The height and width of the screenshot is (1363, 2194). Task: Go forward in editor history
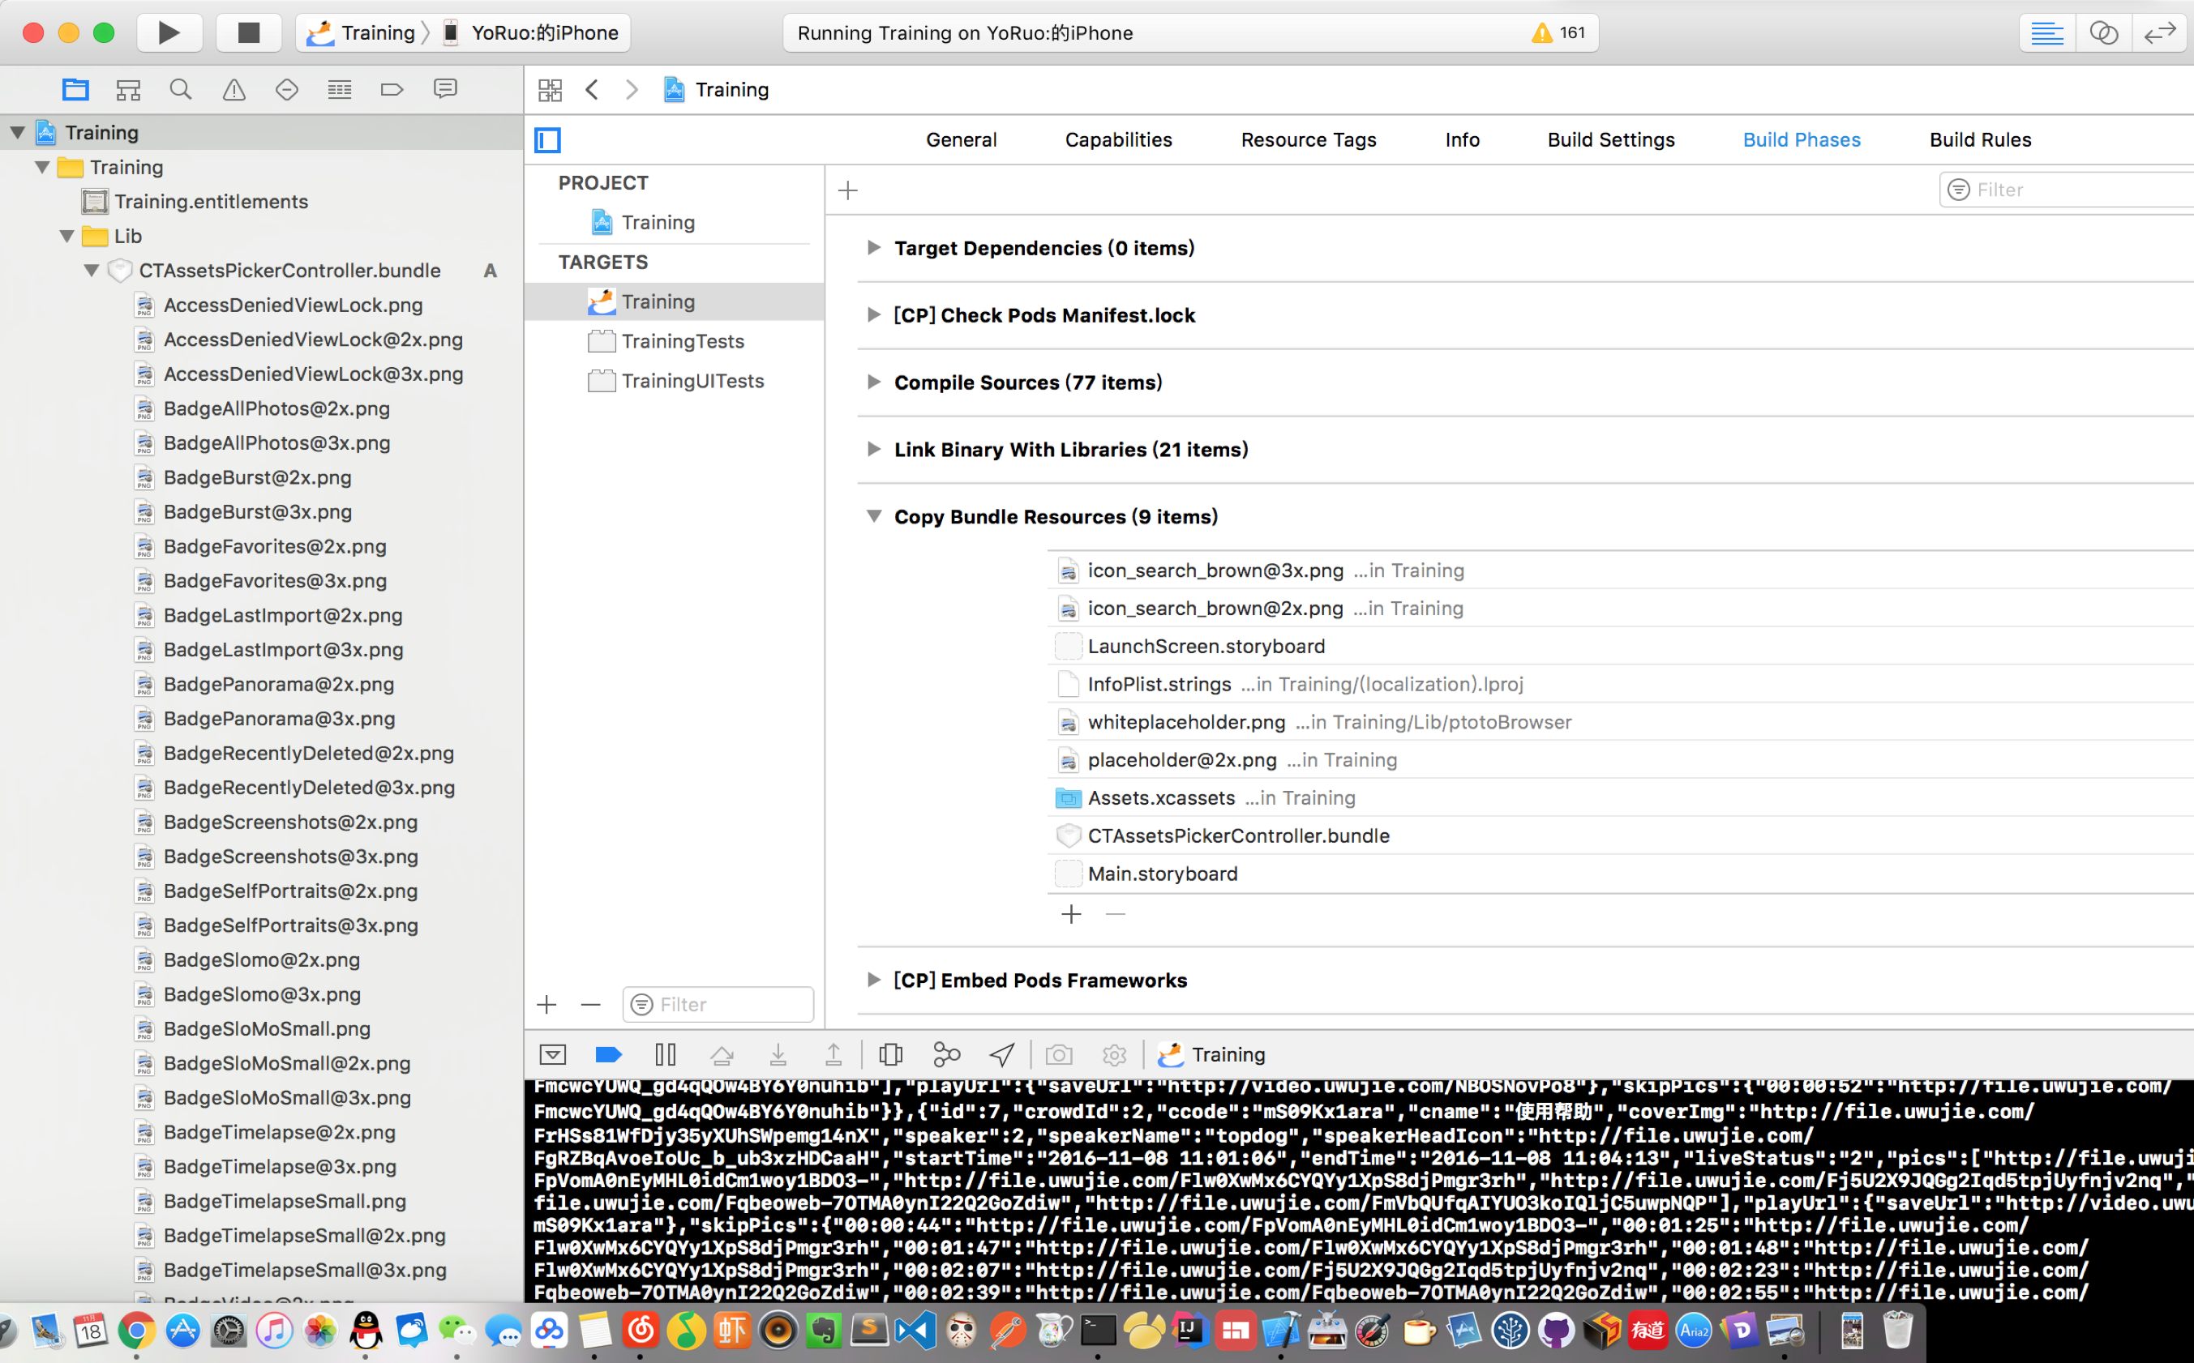(x=632, y=90)
